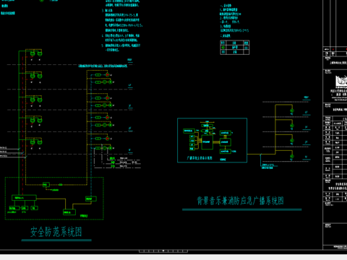This screenshot has width=347, height=260.
Task: Click the segmented scale bar at drawing bottom
Action: tap(163, 251)
